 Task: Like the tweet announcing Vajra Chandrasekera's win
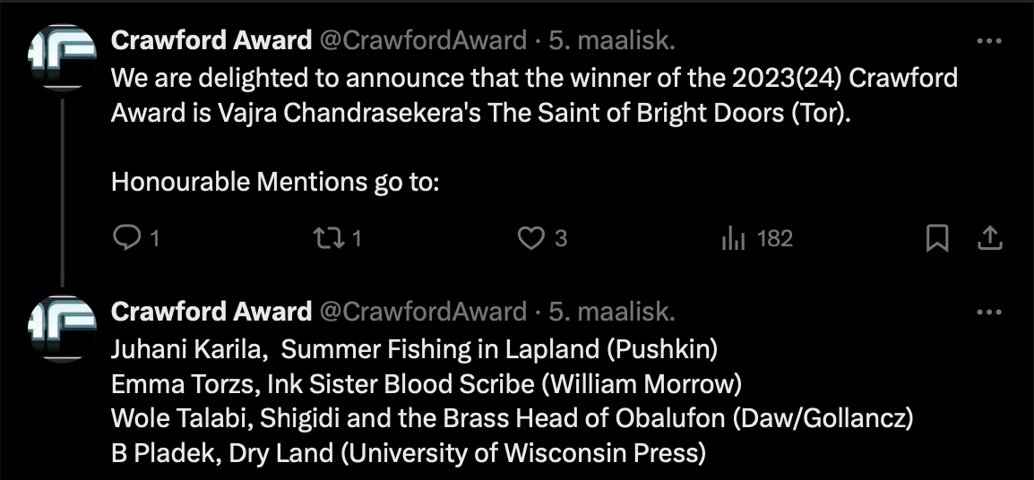click(x=542, y=238)
